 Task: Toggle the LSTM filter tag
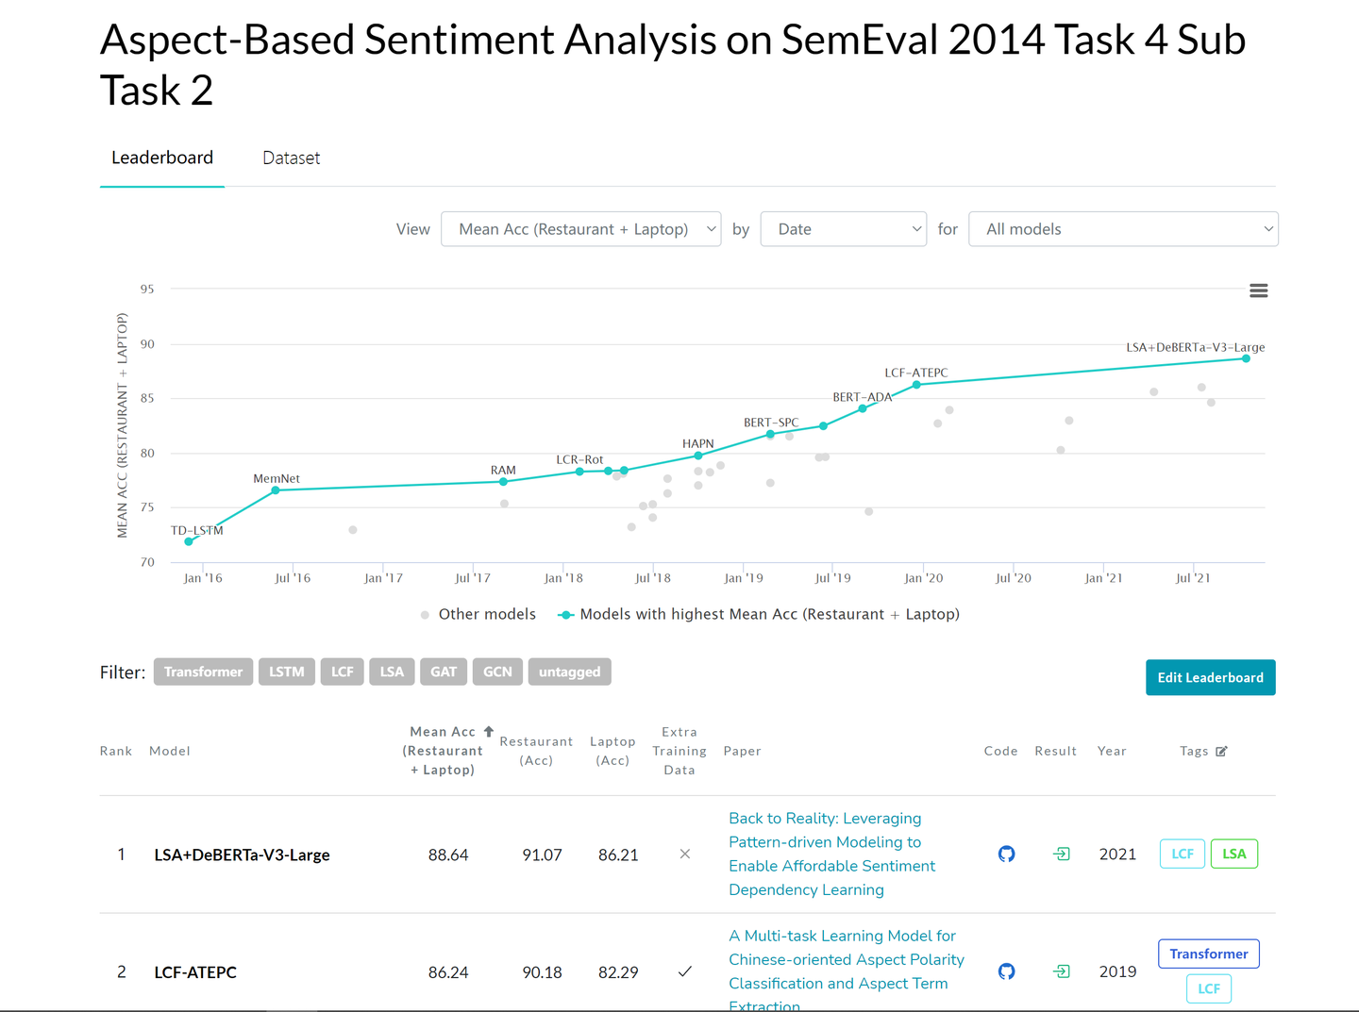(x=286, y=672)
